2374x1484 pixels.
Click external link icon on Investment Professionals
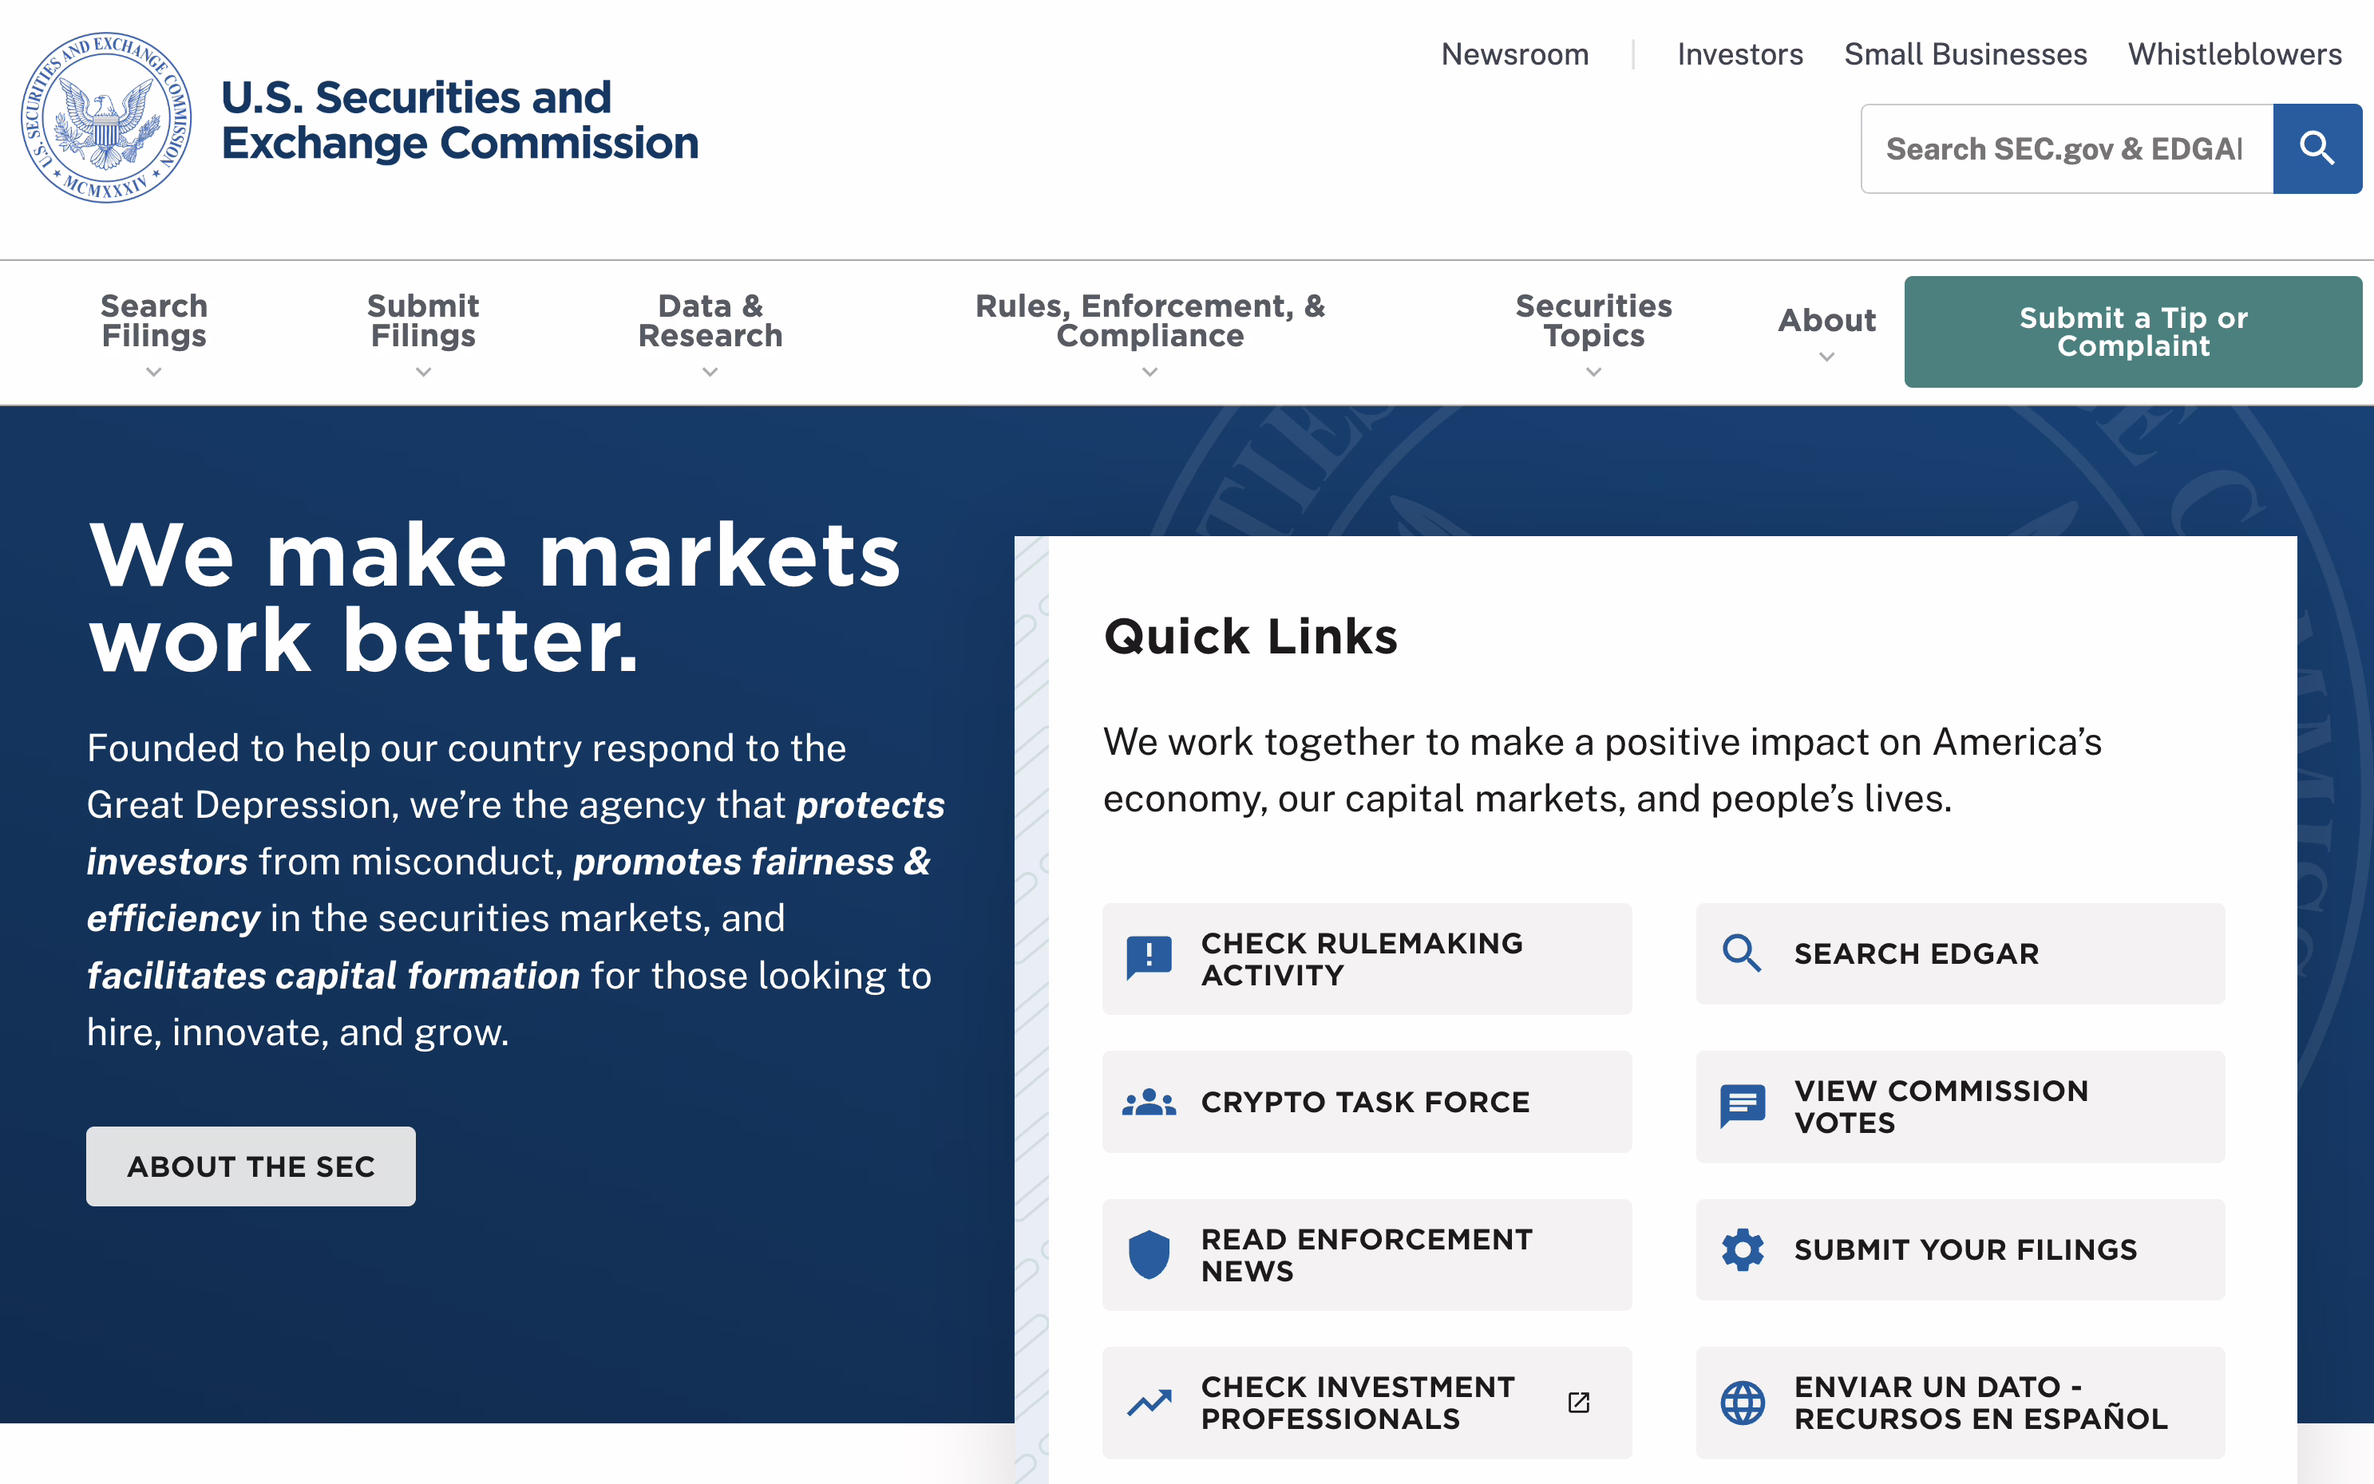coord(1579,1403)
